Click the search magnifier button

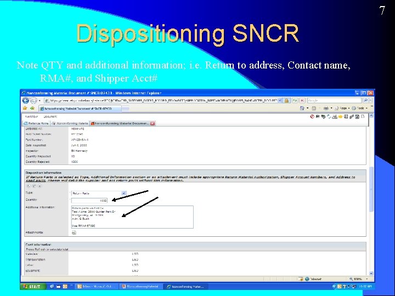(365, 100)
